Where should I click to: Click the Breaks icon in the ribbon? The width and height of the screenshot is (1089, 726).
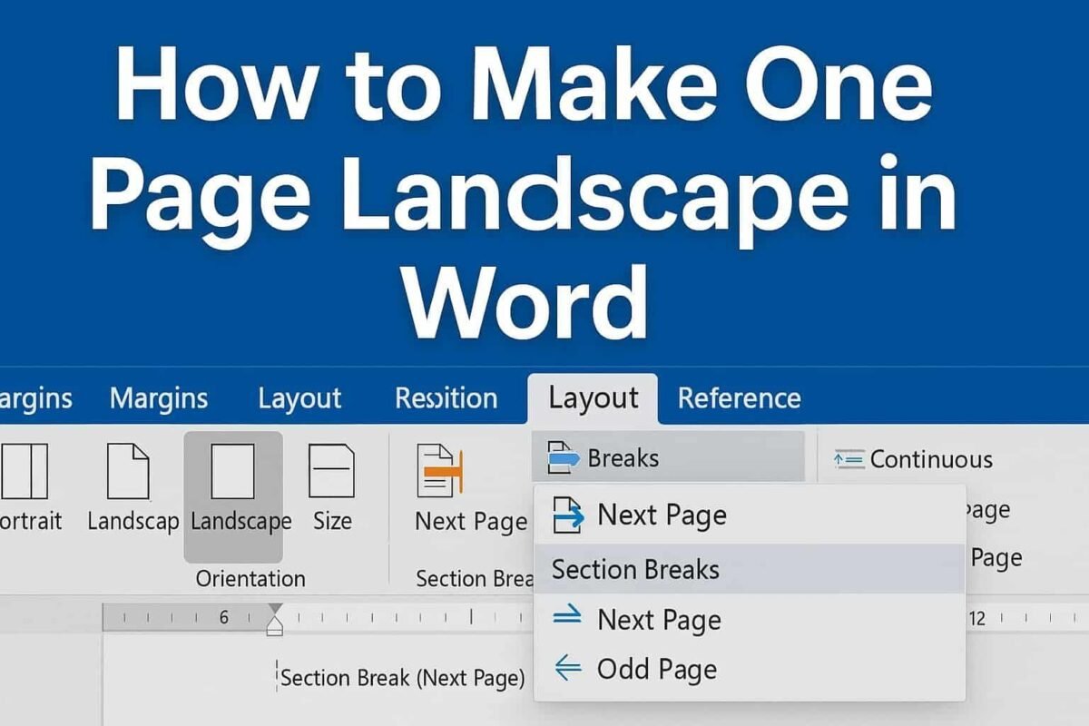click(x=563, y=459)
